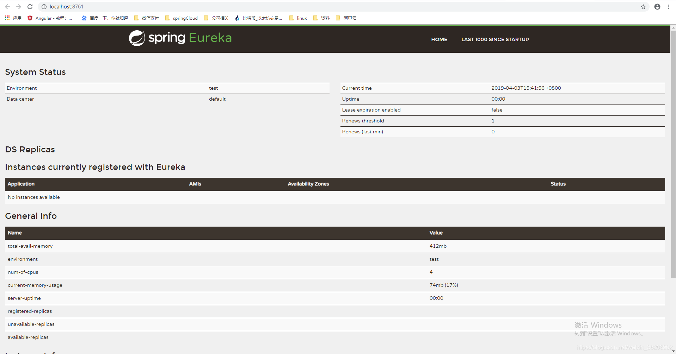Screen dimensions: 676x354
Task: Open the 公司相关 bookmark folder
Action: 216,18
